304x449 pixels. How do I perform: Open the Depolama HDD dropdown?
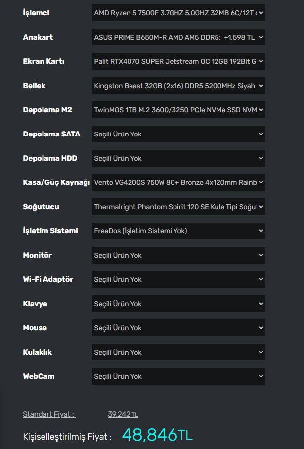pos(178,158)
